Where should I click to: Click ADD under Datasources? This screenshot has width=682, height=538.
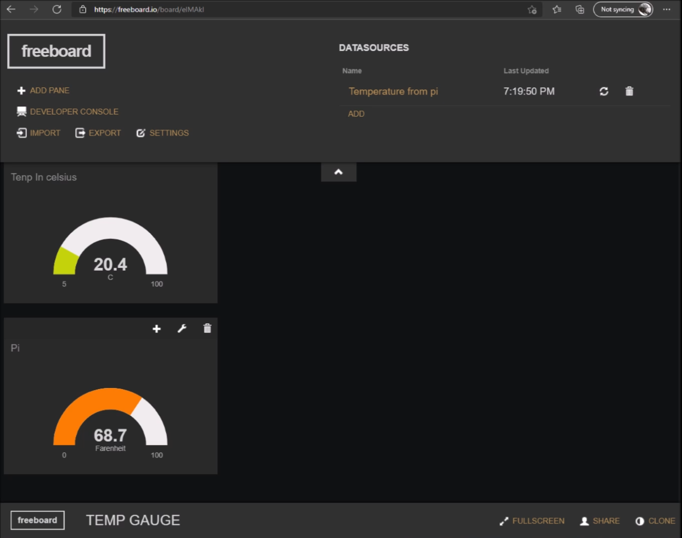[x=356, y=114]
